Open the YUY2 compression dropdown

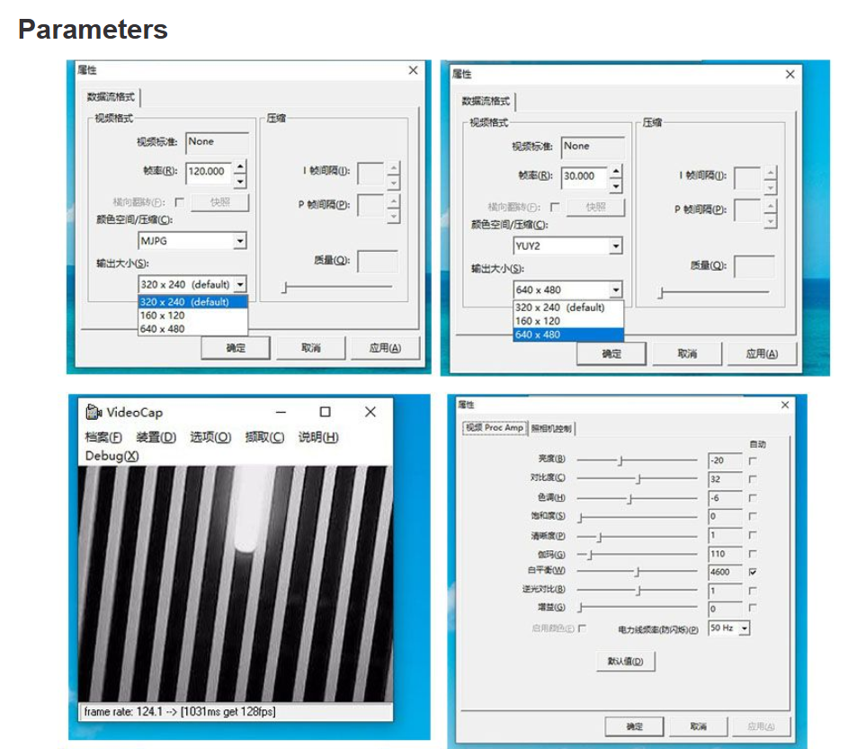pyautogui.click(x=616, y=246)
